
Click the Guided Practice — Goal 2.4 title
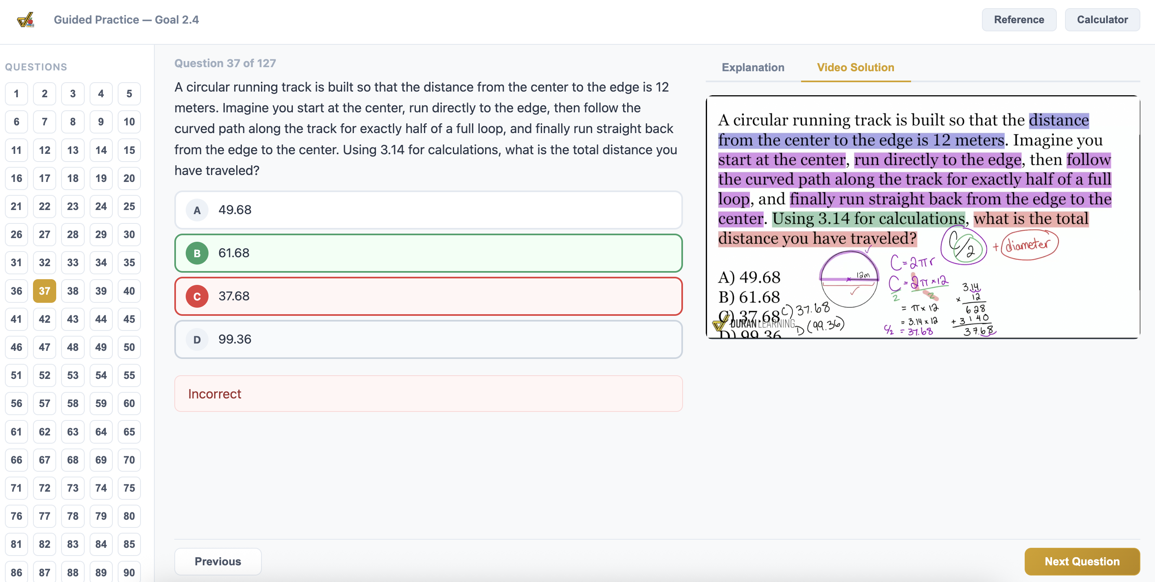[x=126, y=20]
